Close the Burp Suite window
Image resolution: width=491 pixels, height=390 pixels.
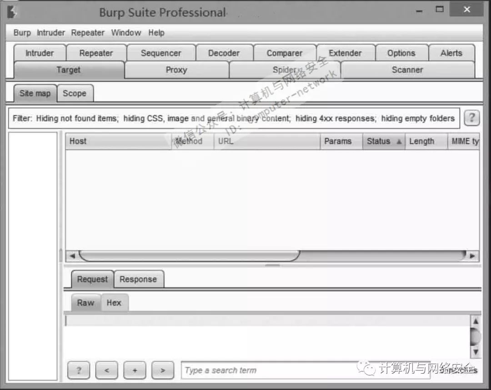tap(467, 10)
